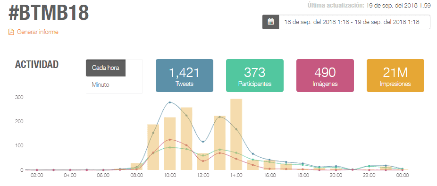Click the tallest impressions bar at 14:00
This screenshot has width=437, height=186.
pyautogui.click(x=236, y=135)
